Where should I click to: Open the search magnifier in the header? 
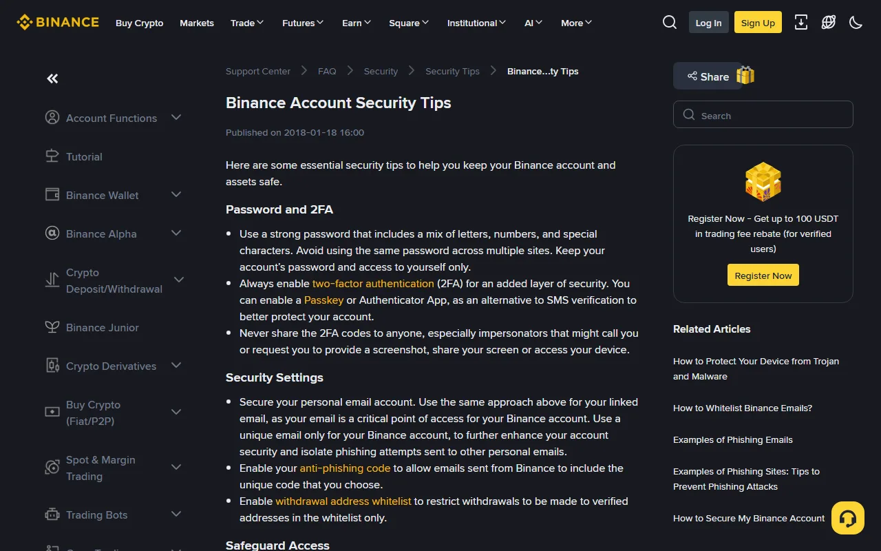(x=670, y=22)
